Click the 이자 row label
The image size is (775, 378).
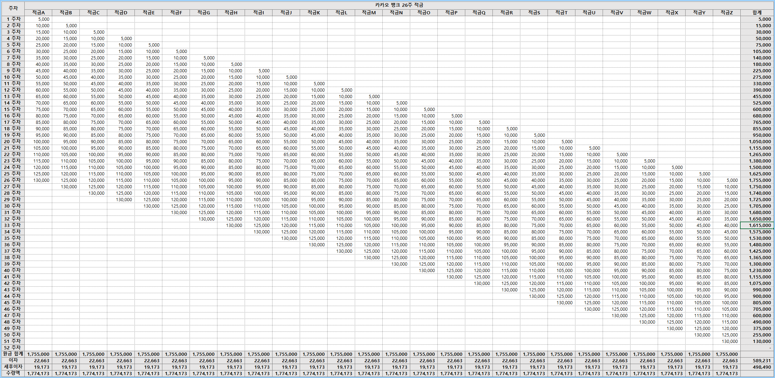[x=13, y=360]
